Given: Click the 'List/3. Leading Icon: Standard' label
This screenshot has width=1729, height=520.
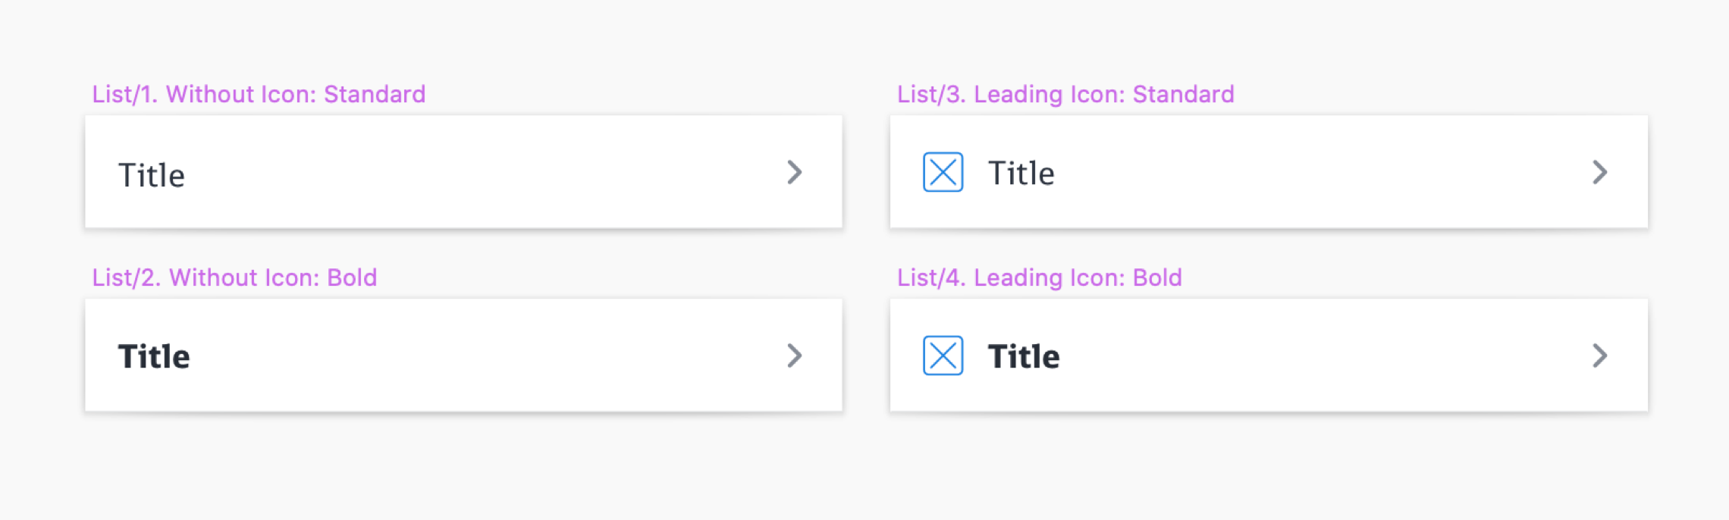Looking at the screenshot, I should tap(1065, 94).
